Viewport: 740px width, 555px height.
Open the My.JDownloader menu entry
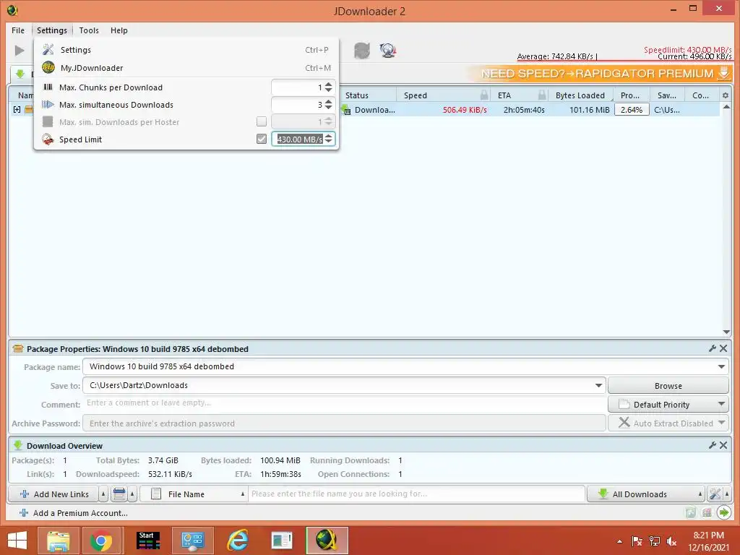(186, 67)
